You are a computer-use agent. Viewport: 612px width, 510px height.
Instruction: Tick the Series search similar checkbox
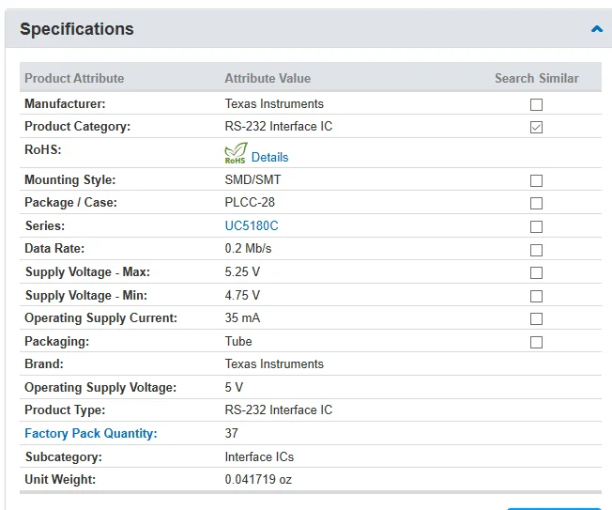pos(536,227)
